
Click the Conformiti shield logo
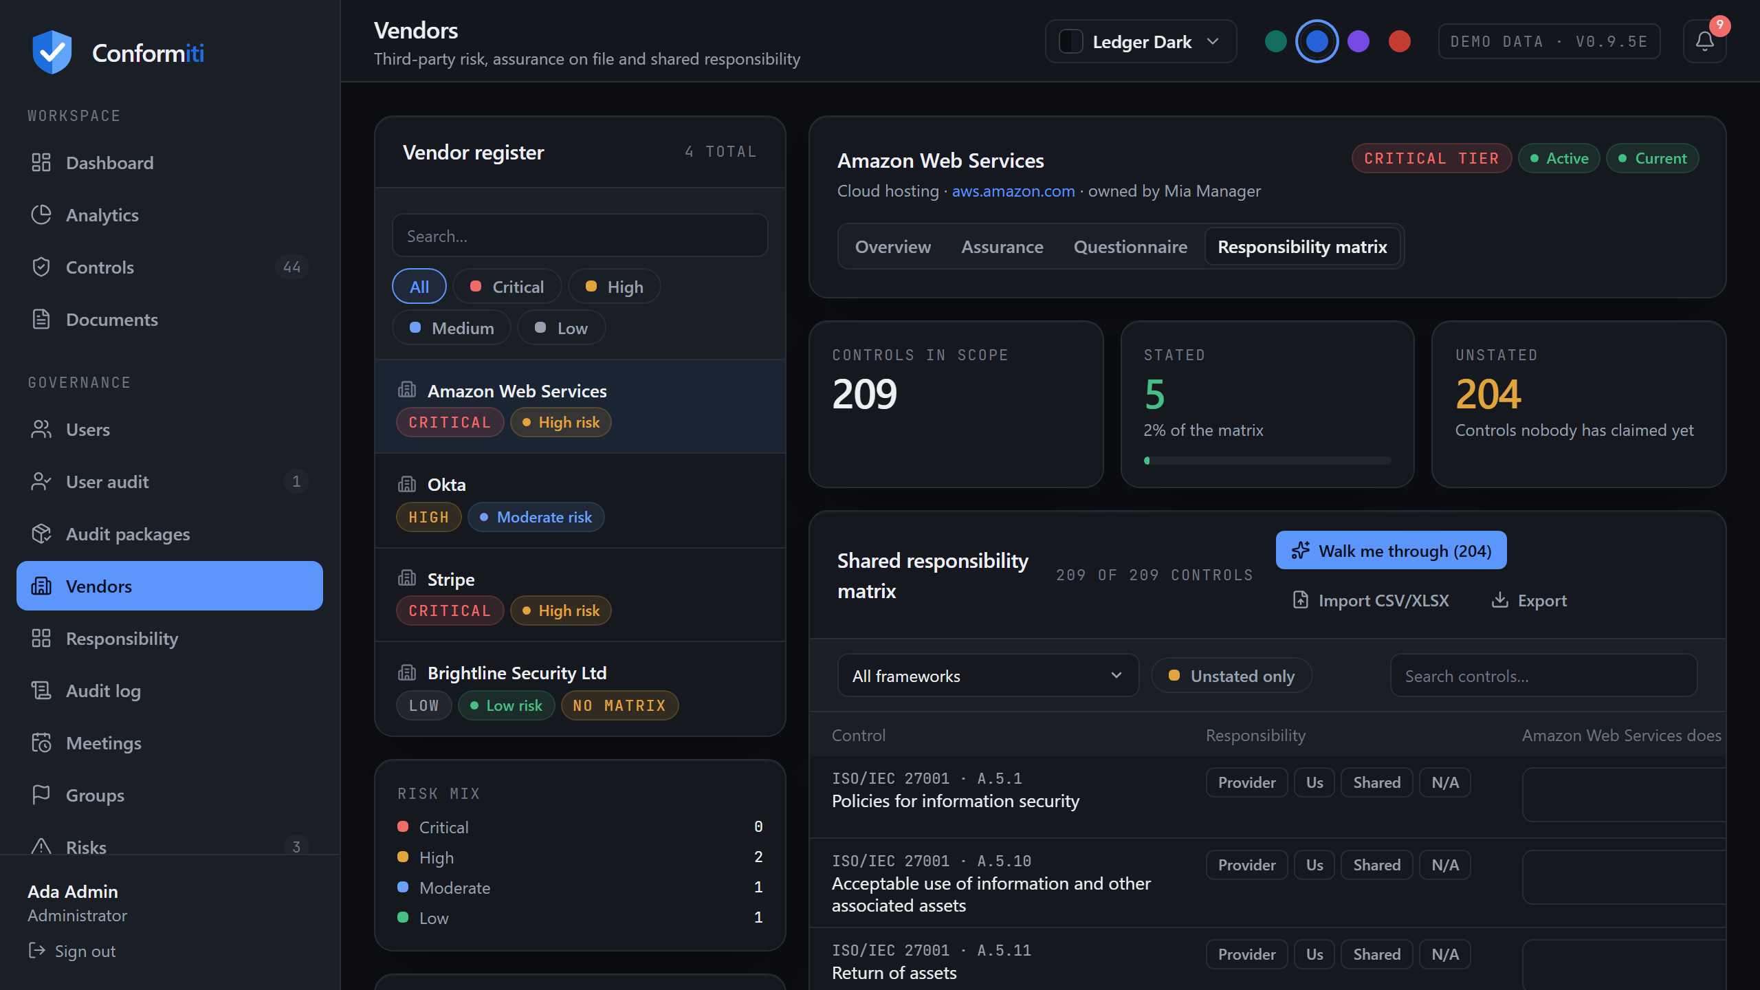52,52
